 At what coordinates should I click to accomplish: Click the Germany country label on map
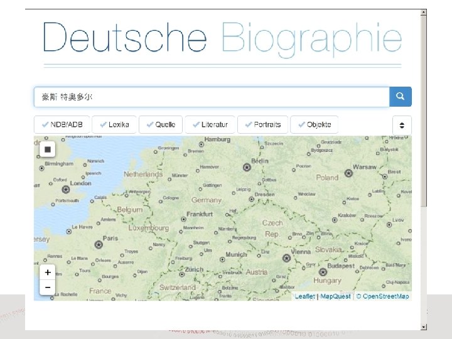click(207, 200)
